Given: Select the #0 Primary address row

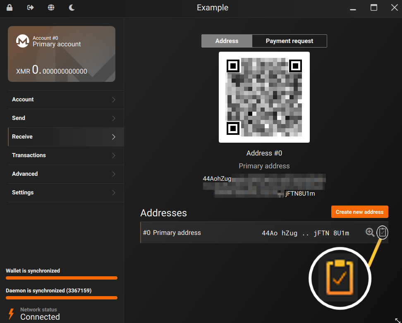Looking at the screenshot, I should click(264, 232).
